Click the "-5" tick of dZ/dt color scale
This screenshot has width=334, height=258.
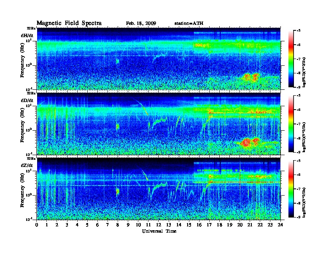[299, 161]
